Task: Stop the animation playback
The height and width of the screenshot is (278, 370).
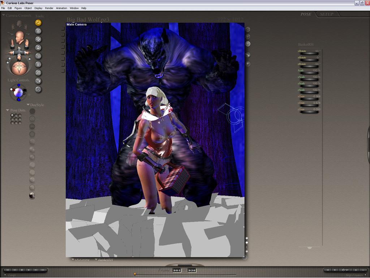Action: [22, 270]
